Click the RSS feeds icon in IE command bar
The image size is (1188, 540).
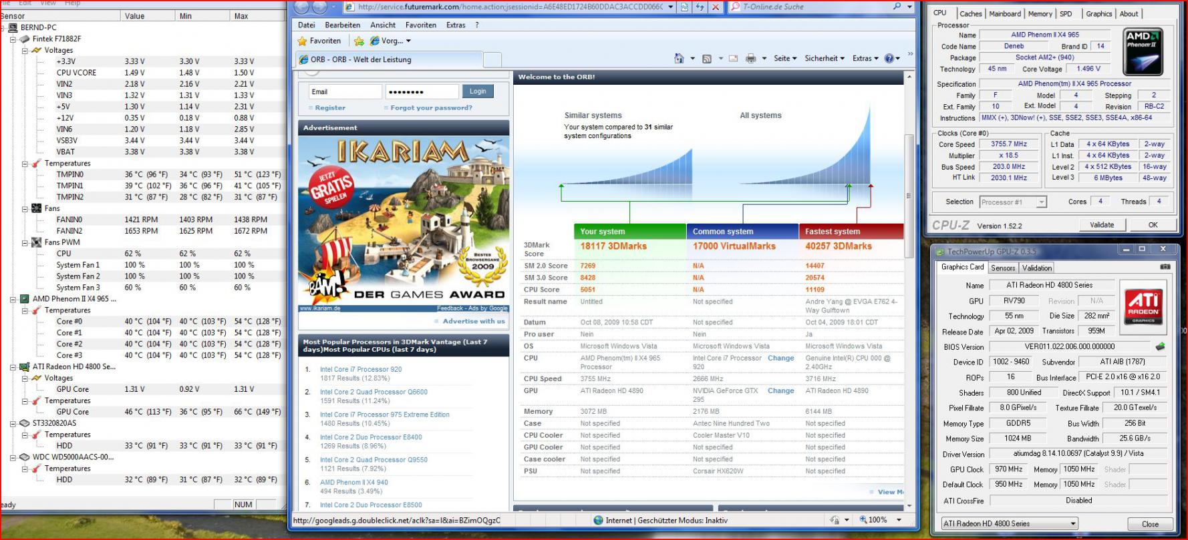(707, 59)
